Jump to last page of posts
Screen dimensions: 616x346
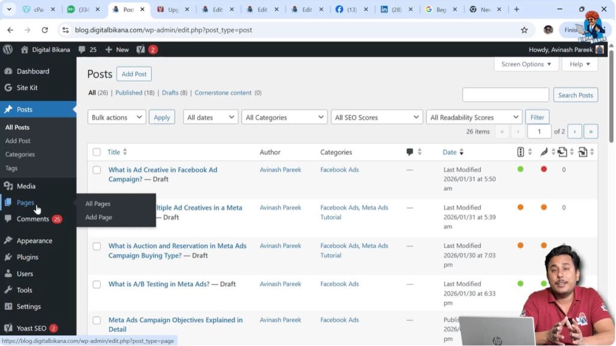591,131
